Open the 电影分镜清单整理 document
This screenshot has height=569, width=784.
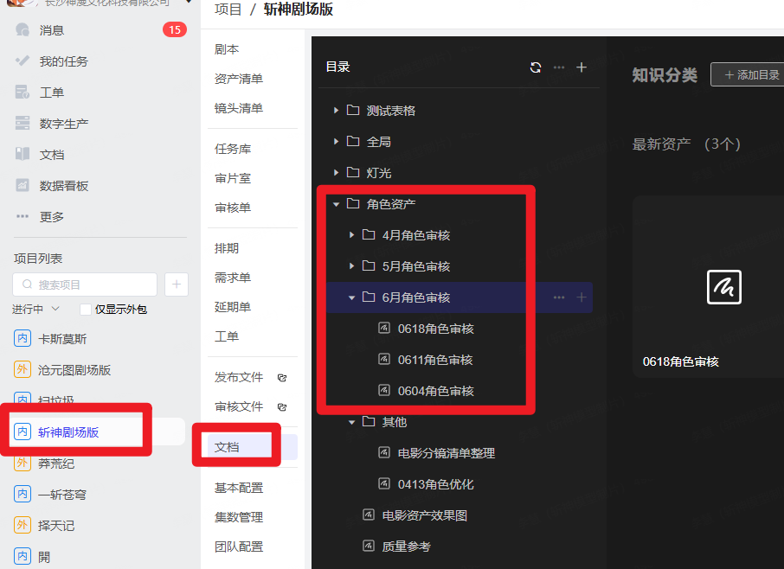coord(446,453)
